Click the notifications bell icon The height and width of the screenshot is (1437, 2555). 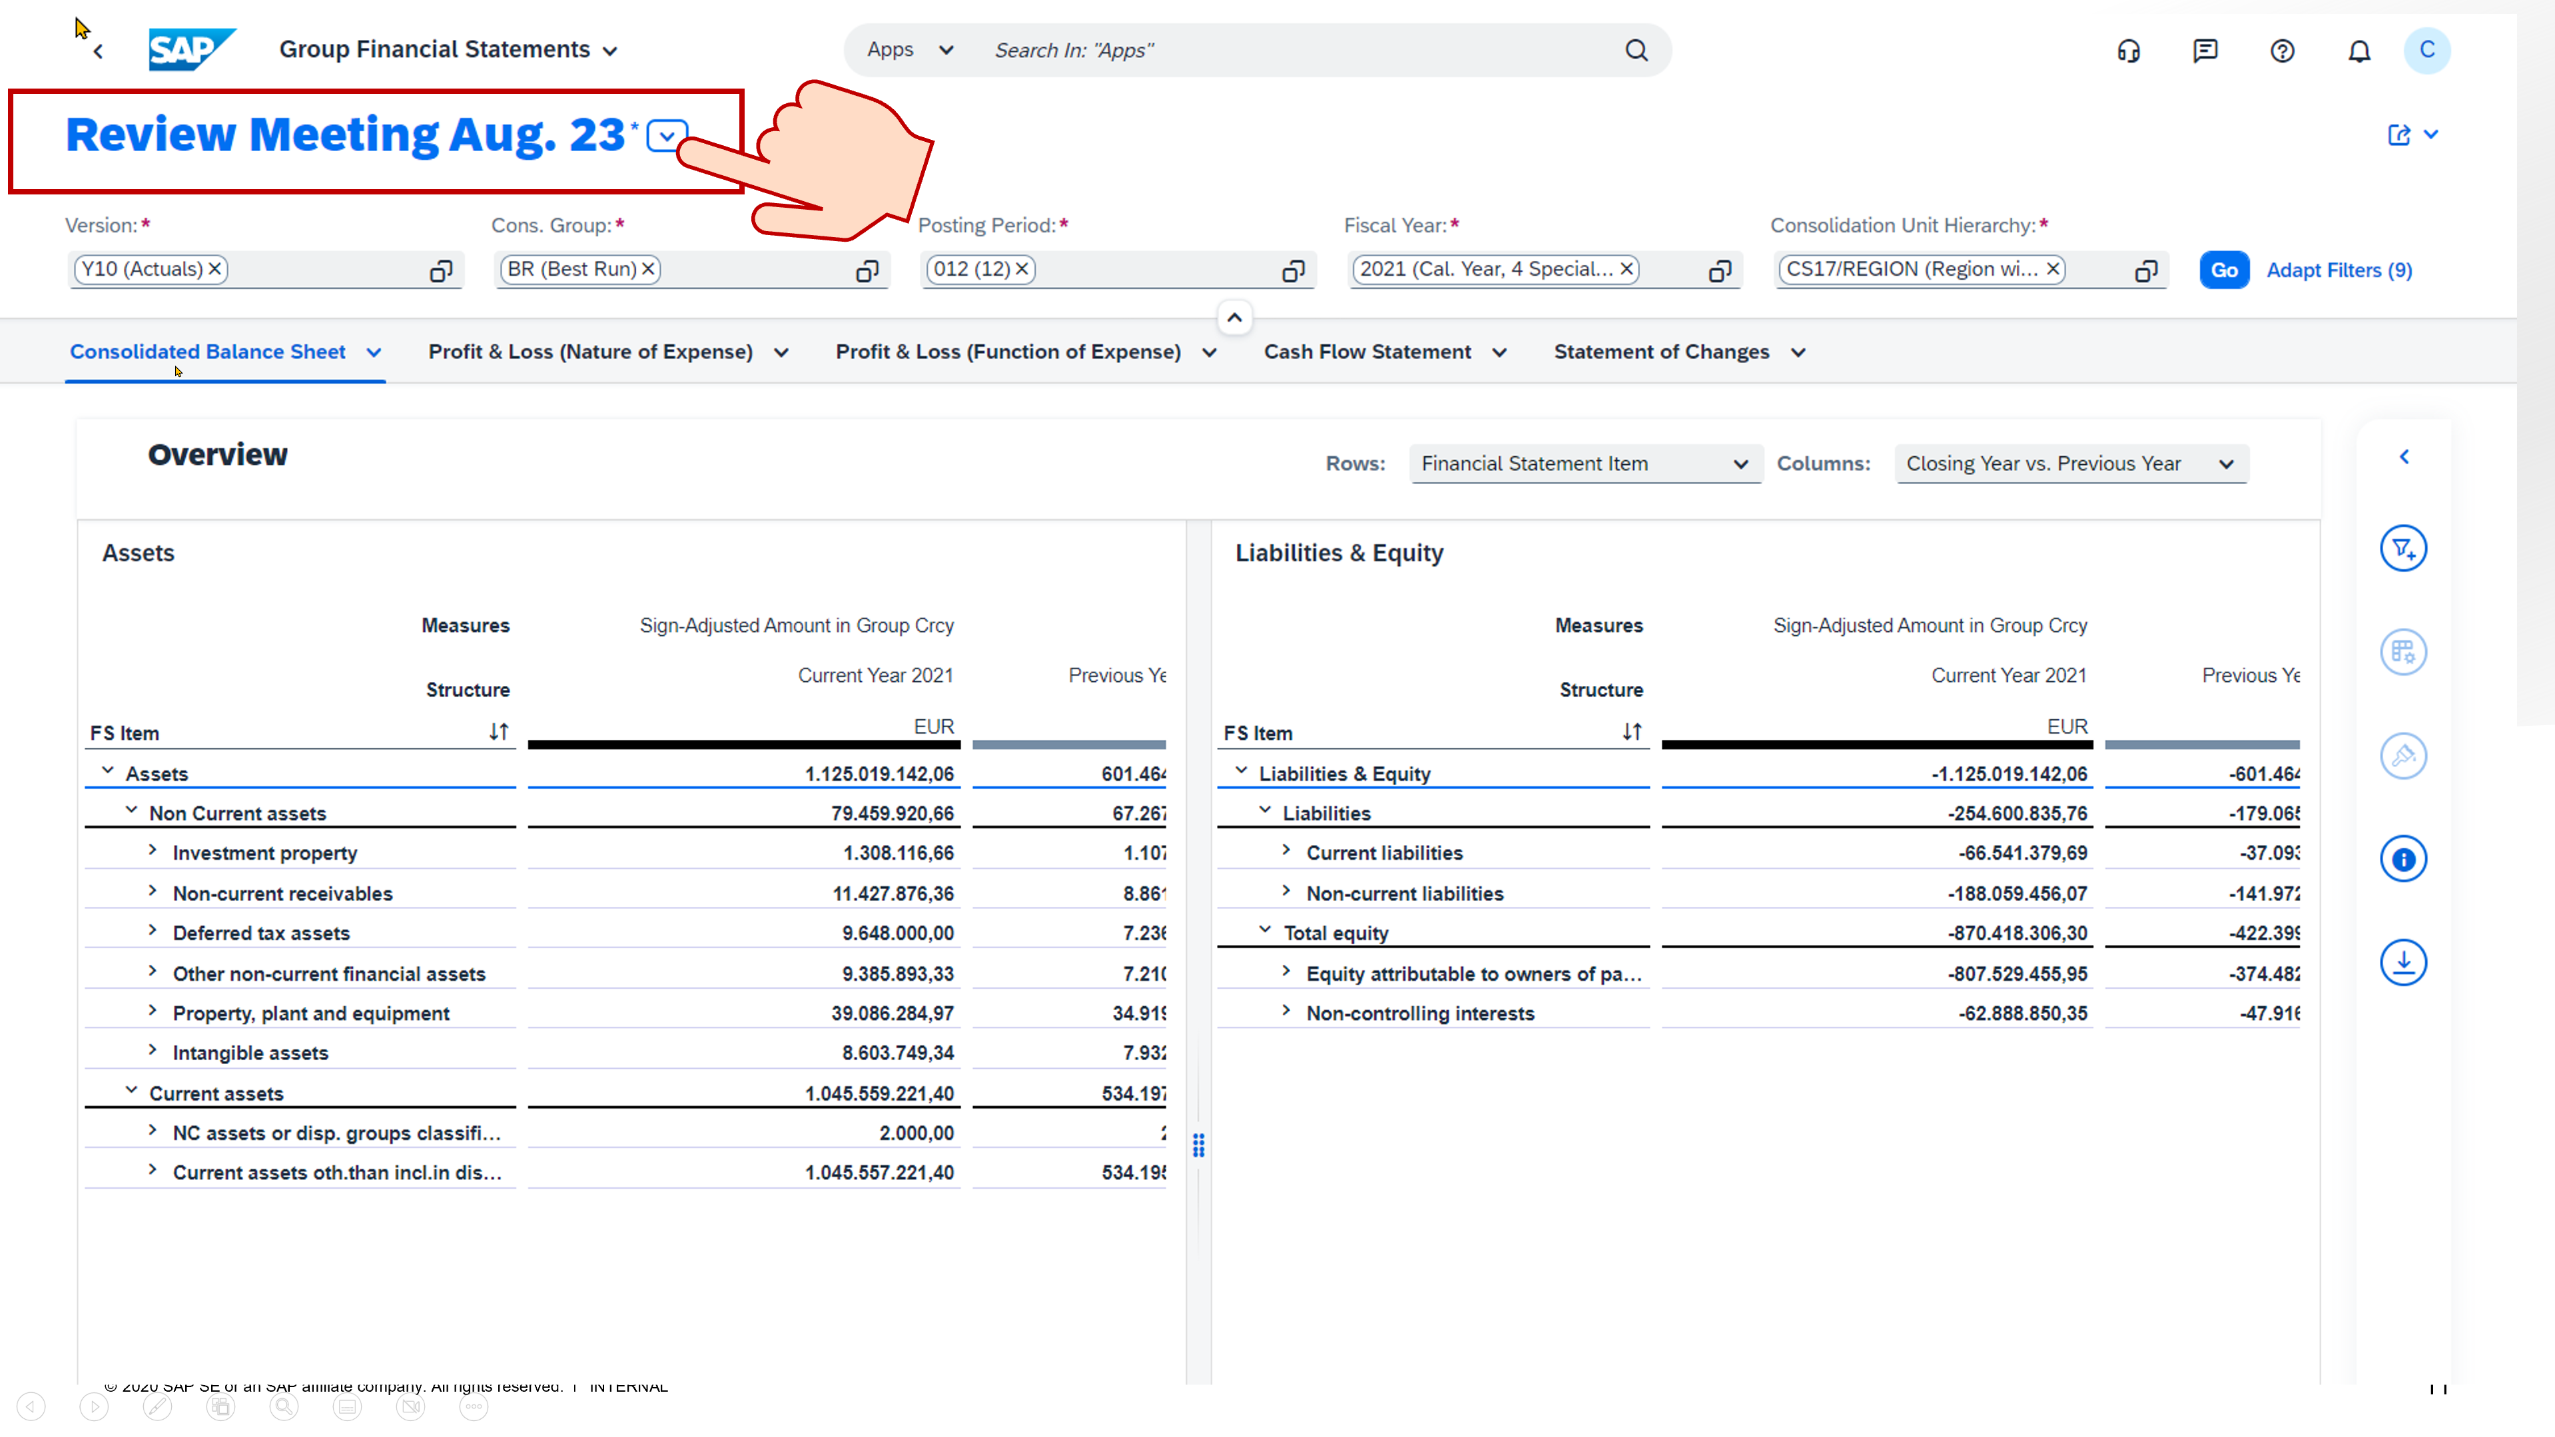pyautogui.click(x=2359, y=51)
